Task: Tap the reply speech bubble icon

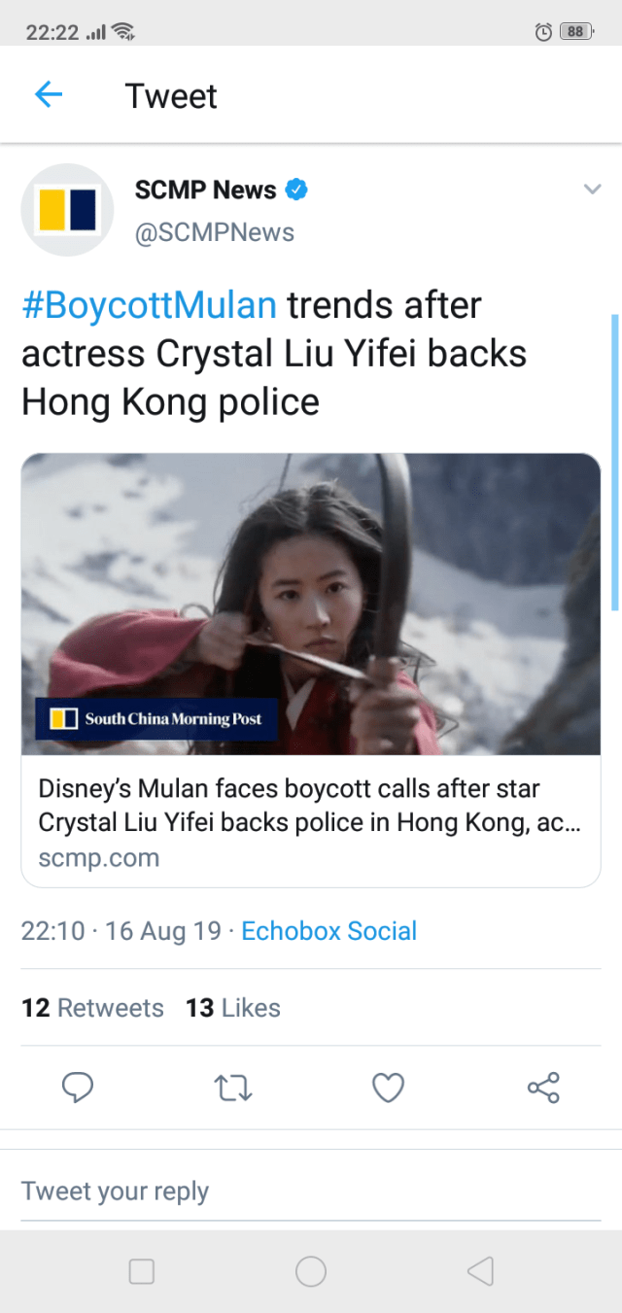Action: 78,1088
